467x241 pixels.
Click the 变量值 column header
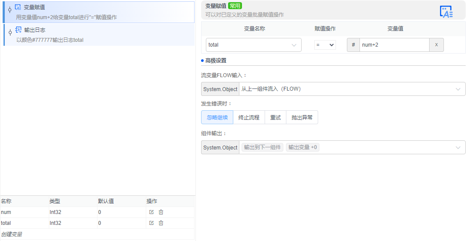click(x=395, y=29)
